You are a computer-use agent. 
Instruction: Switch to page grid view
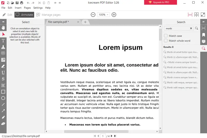coord(196,15)
